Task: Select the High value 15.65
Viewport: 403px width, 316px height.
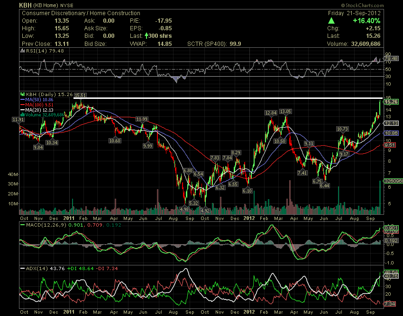Action: pyautogui.click(x=62, y=28)
